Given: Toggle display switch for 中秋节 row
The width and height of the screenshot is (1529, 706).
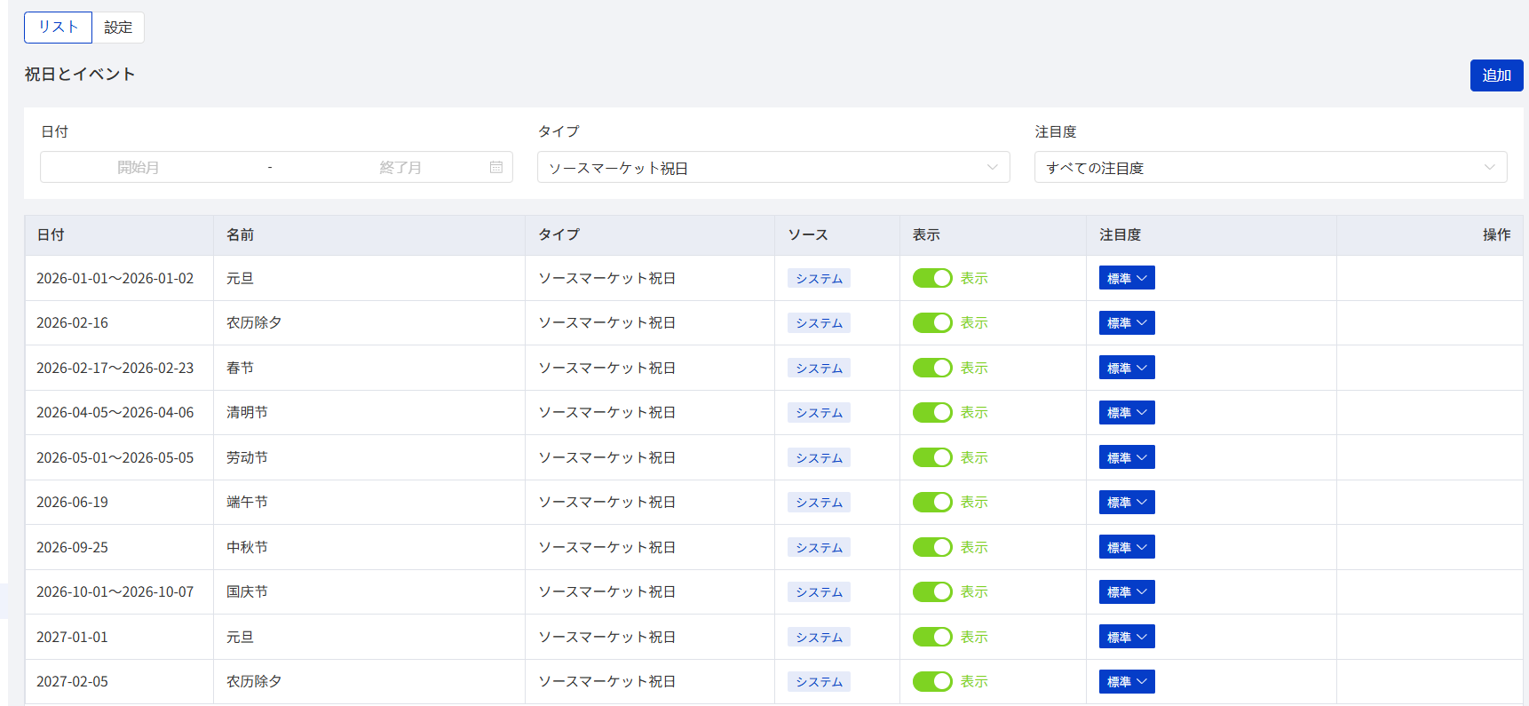Looking at the screenshot, I should coord(932,547).
